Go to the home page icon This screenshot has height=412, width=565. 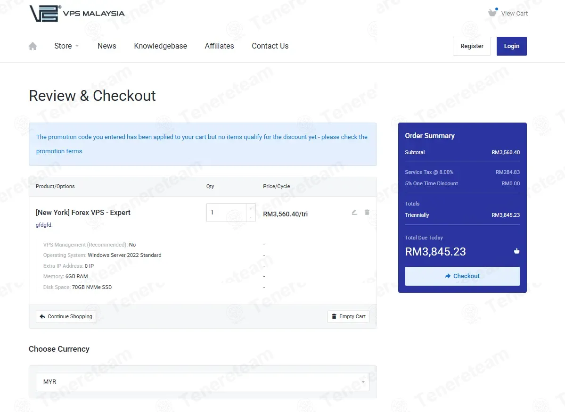(33, 46)
